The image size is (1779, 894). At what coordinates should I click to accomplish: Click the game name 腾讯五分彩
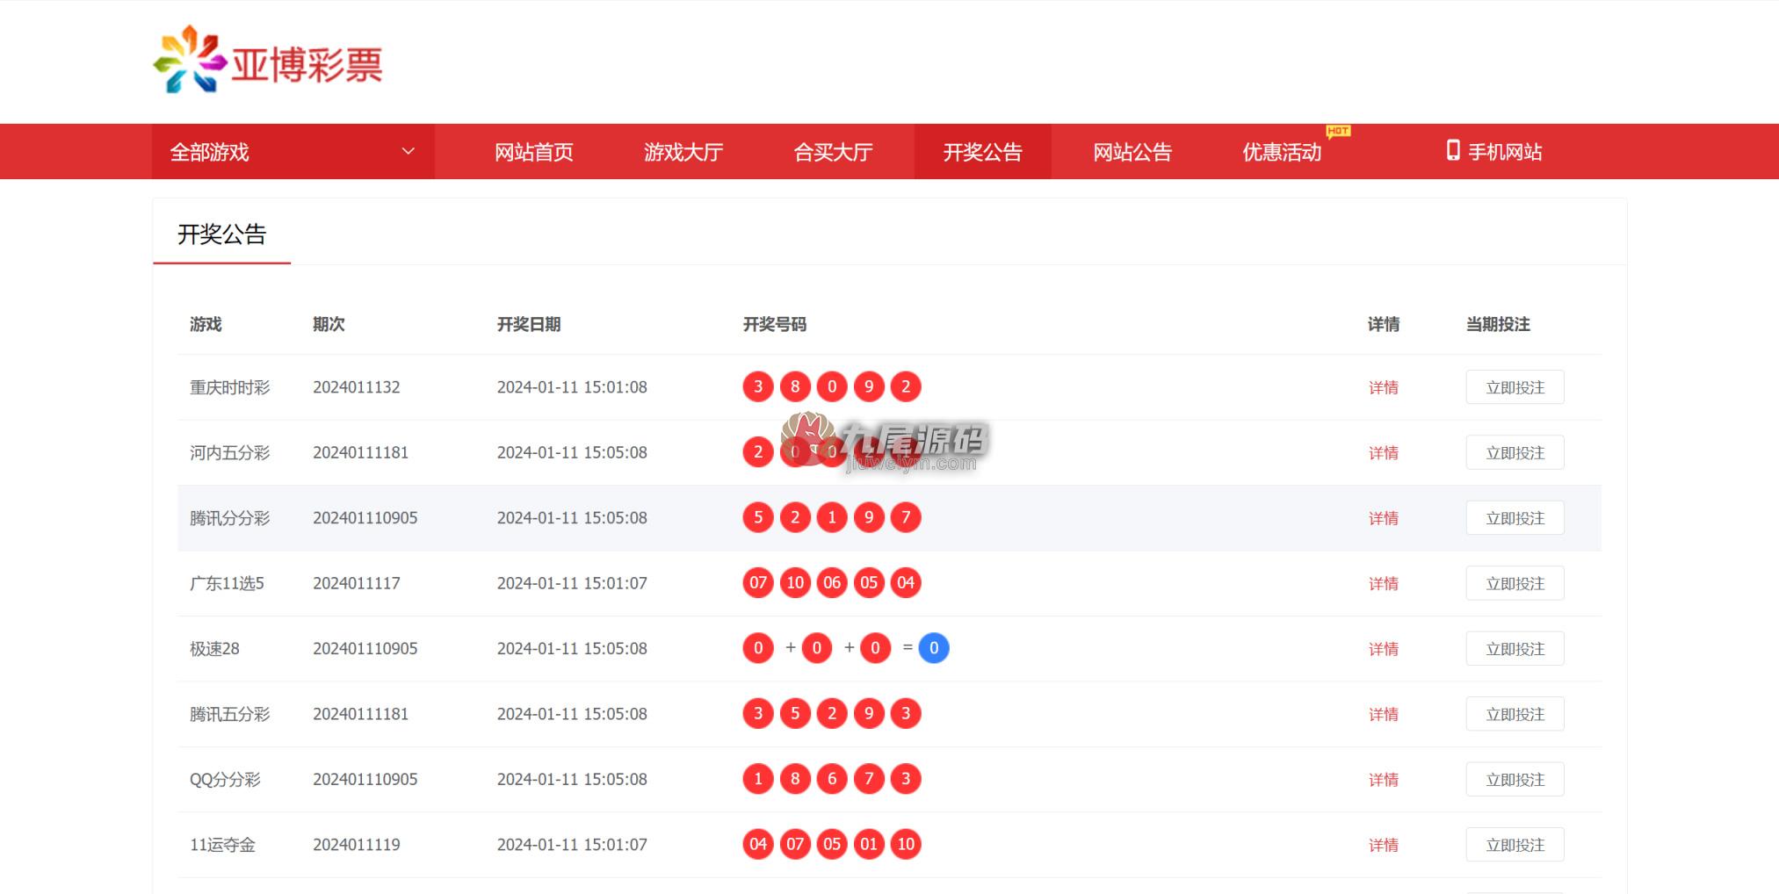point(229,714)
